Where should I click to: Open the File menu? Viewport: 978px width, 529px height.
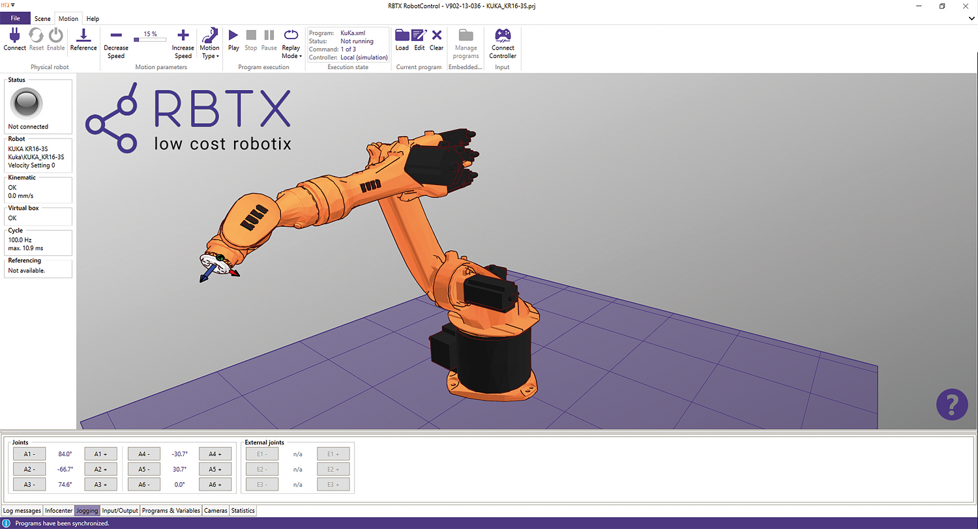point(16,18)
